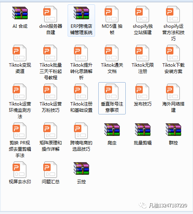Click the label "Tiktok提升转化思路解析"

point(81,71)
